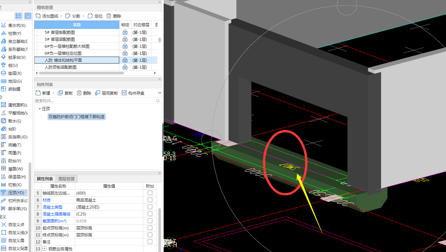The image size is (446, 252).
Task: Check 附加 box for 混凝土强度等级 row
Action: point(150,214)
